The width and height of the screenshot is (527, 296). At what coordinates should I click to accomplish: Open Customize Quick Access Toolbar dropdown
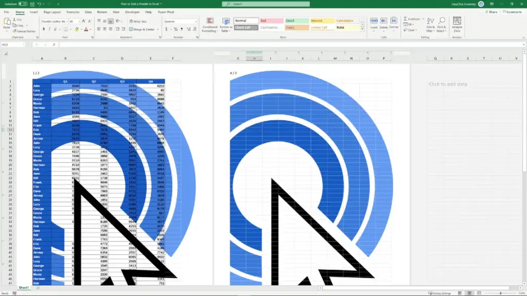pos(58,4)
